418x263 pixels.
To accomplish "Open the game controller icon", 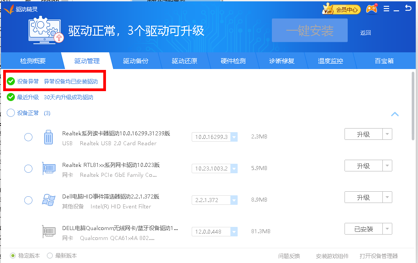I will point(372,9).
